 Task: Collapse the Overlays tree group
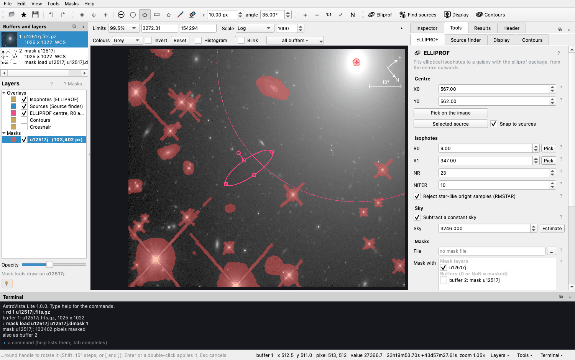(x=4, y=93)
